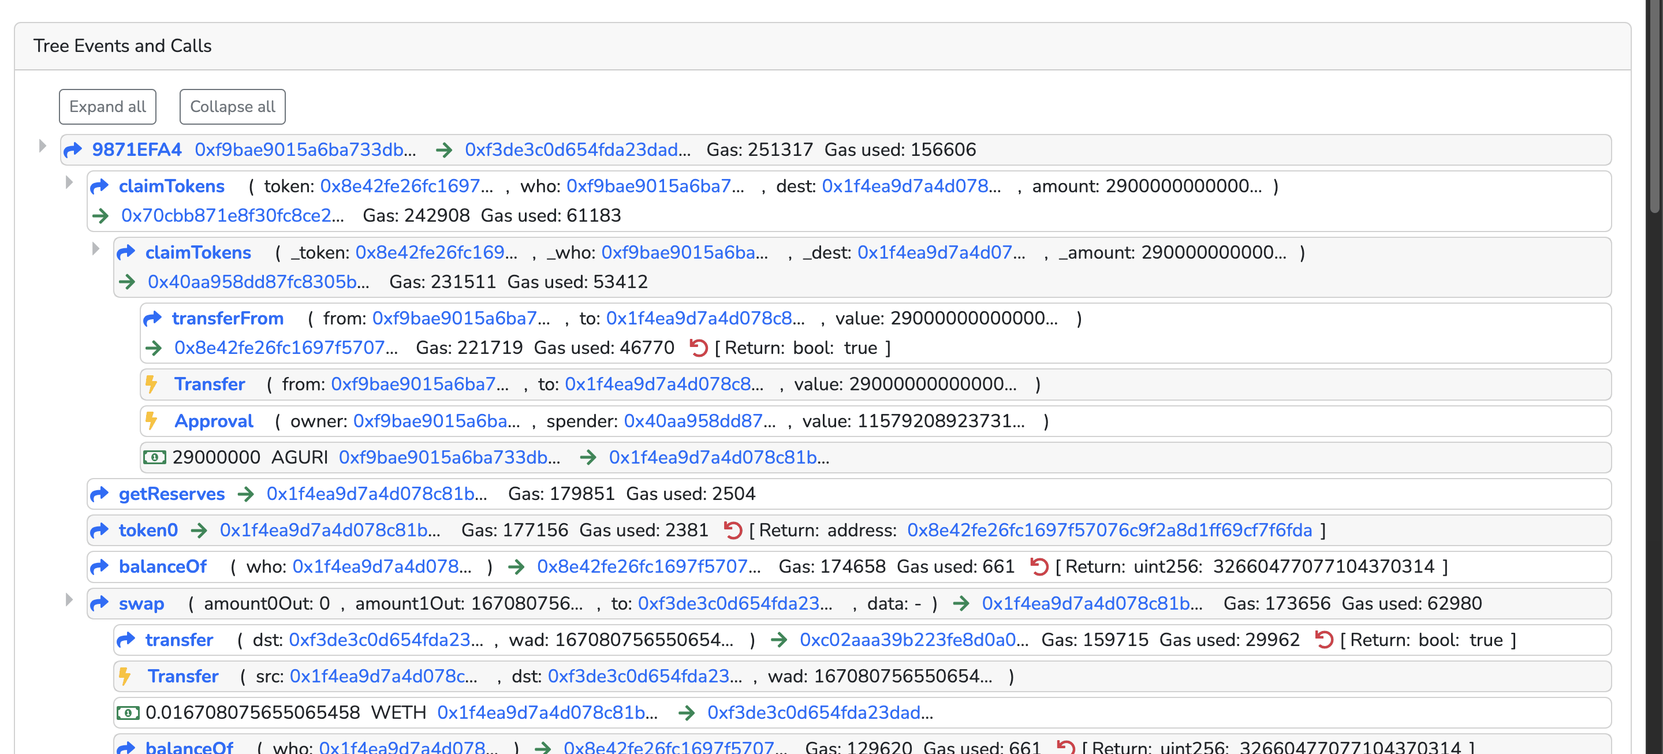Open target address 0xf3de3c0d654fda23dad in root row
The height and width of the screenshot is (754, 1663).
tap(578, 150)
